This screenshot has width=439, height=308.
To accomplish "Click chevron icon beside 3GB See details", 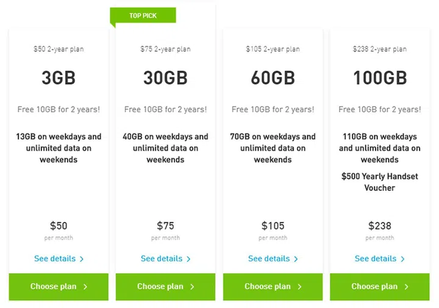I will pos(82,259).
